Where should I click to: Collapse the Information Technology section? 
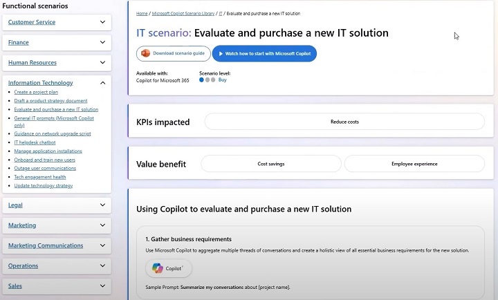tap(102, 83)
